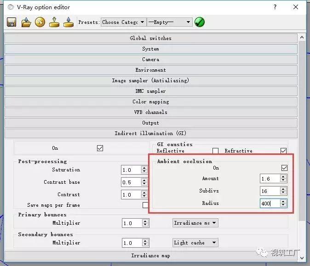
Task: Click the yellow Restore defaults round icon
Action: tap(40, 22)
